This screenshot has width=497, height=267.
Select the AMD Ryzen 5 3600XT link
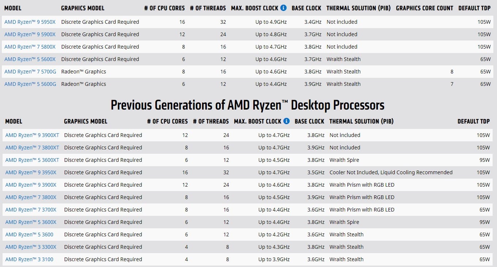click(x=32, y=160)
